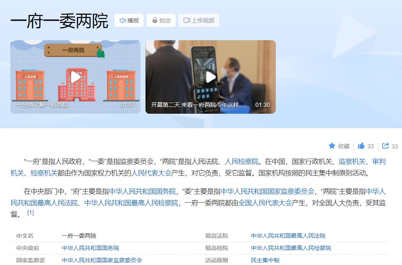Image resolution: width=402 pixels, height=265 pixels.
Task: Open 中华人民共和国最高人民法院 in the info table
Action: tap(288, 236)
